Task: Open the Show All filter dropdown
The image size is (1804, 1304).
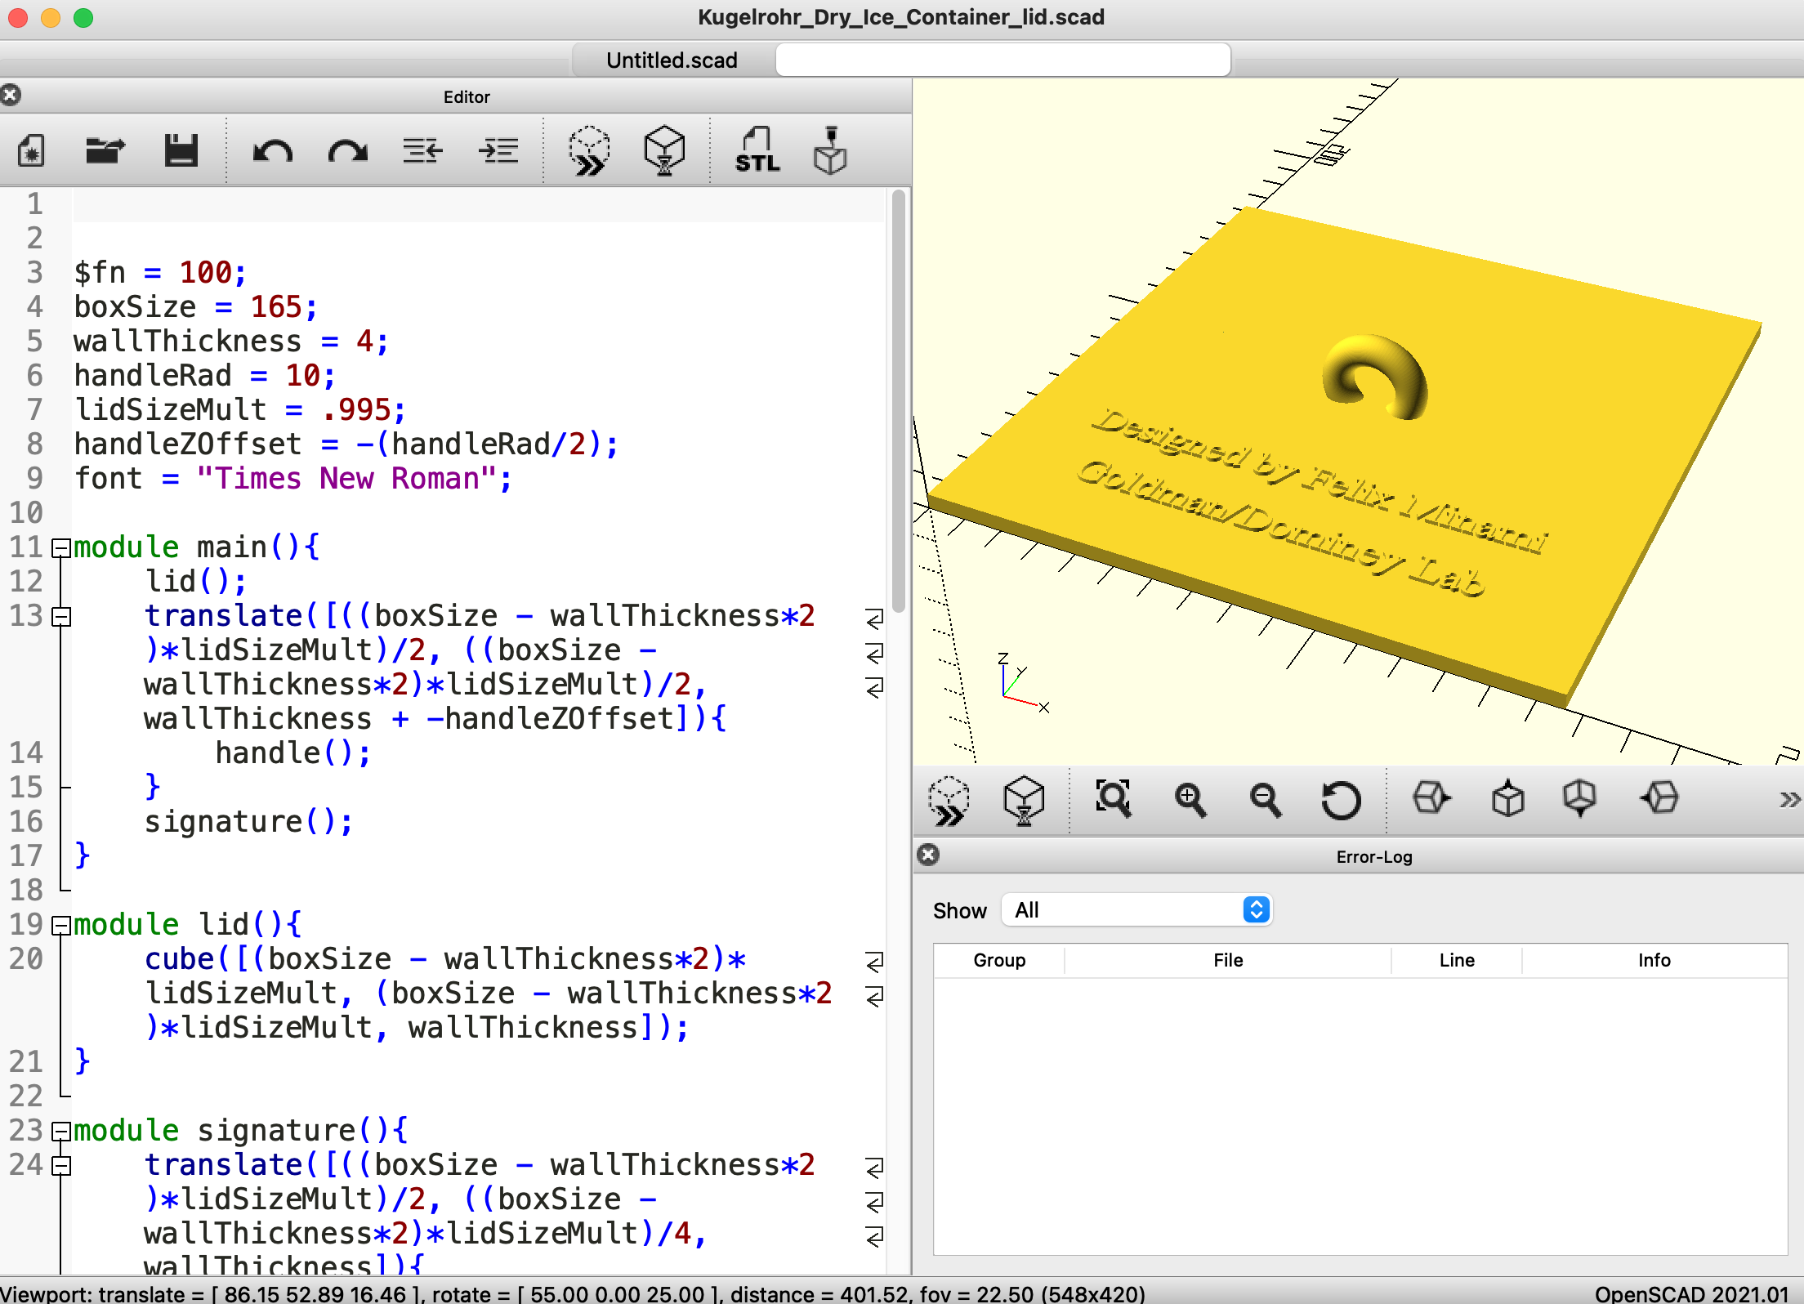Action: tap(1136, 910)
